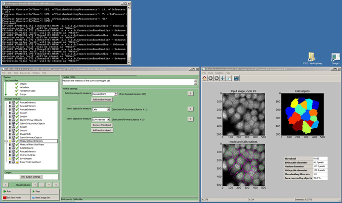The image size is (342, 203).
Task: Click the Home reset view icon
Action: tap(205, 78)
